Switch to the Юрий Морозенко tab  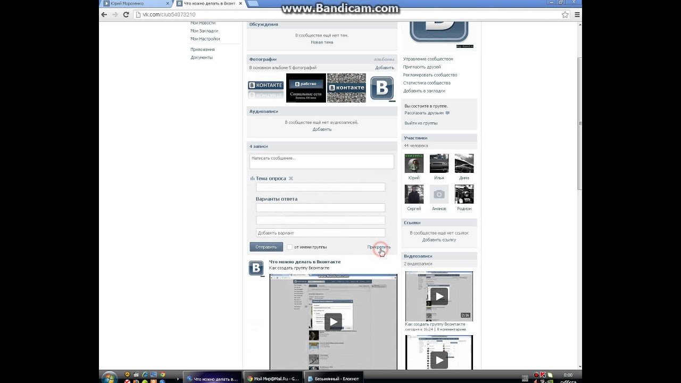point(137,4)
